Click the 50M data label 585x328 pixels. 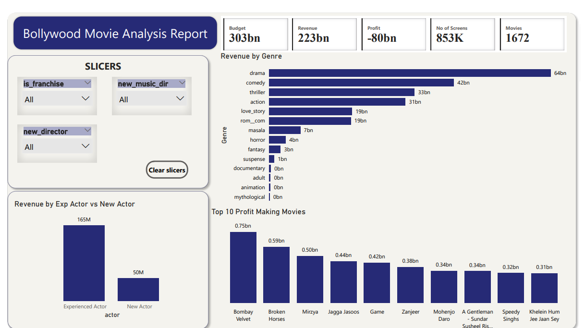(138, 272)
